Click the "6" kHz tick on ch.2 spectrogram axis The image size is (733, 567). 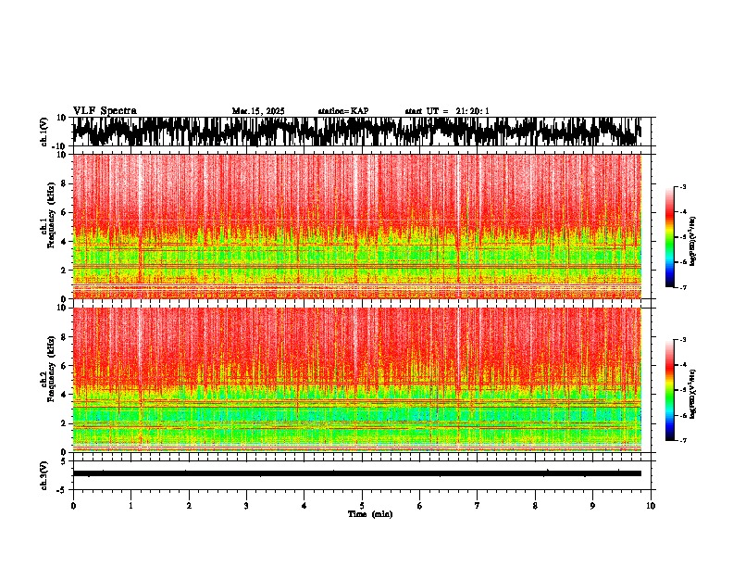coord(64,366)
